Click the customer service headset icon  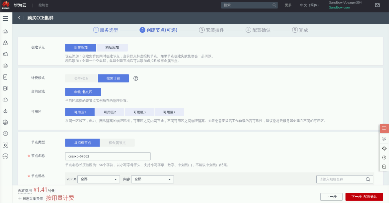[x=384, y=148]
